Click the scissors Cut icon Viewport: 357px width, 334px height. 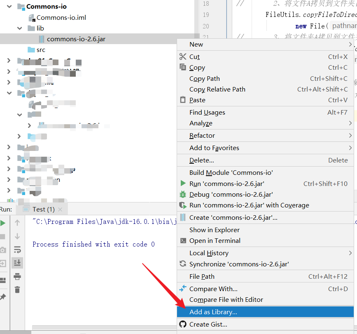pos(183,56)
